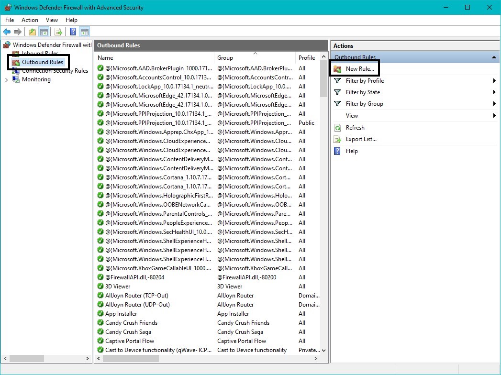This screenshot has height=375, width=501.
Task: Select Monitoring in the tree
Action: coord(36,79)
